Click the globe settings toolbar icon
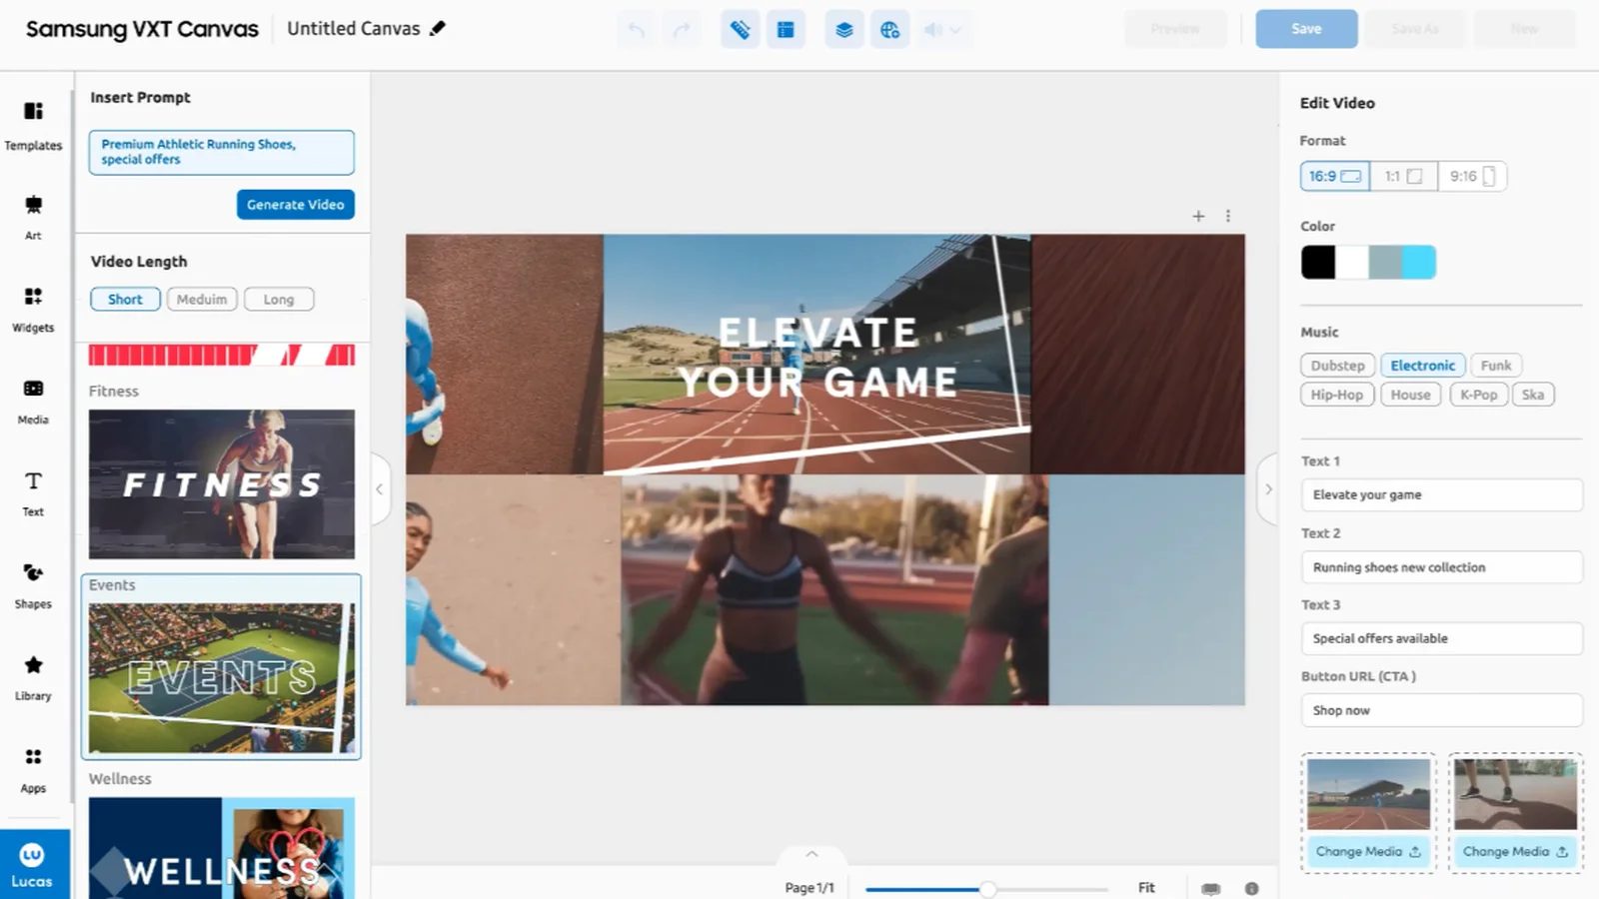 889,29
